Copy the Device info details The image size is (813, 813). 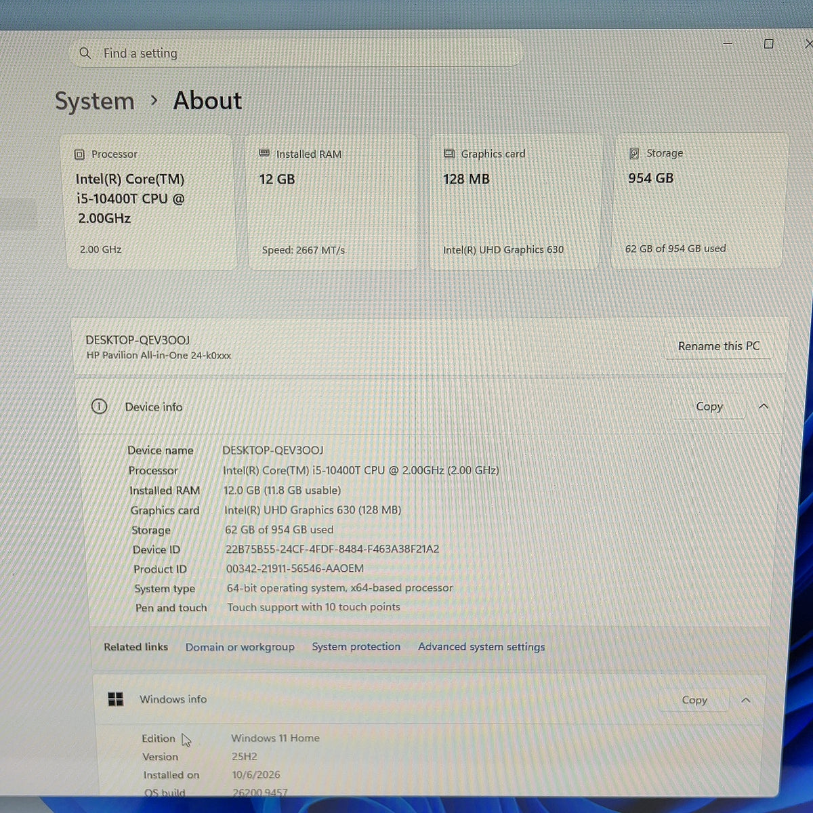(x=709, y=406)
